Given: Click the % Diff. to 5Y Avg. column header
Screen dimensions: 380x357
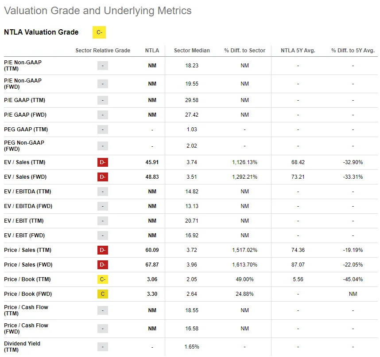Looking at the screenshot, I should [x=353, y=51].
